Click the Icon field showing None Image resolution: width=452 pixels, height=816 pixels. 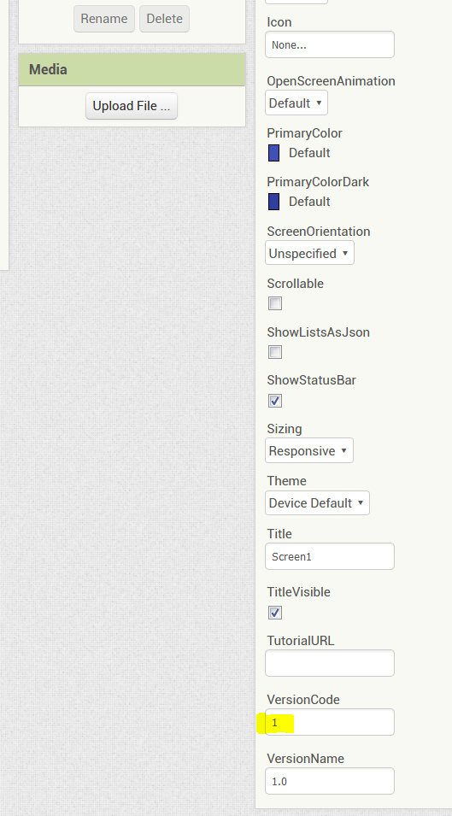pyautogui.click(x=330, y=44)
